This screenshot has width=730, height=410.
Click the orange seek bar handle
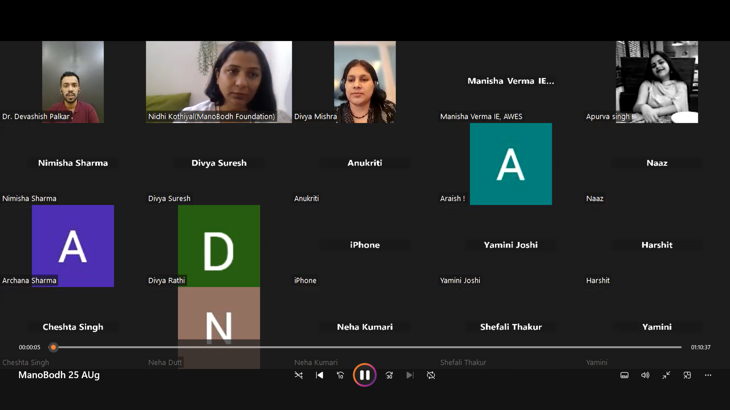[x=54, y=347]
